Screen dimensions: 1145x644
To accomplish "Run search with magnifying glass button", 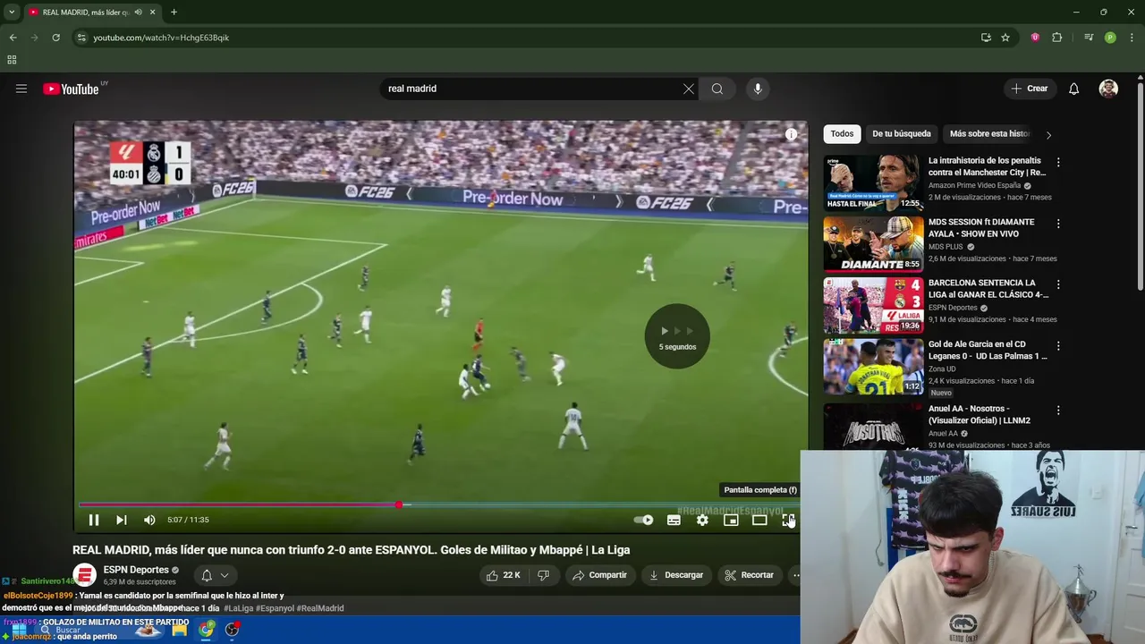I will 717,89.
